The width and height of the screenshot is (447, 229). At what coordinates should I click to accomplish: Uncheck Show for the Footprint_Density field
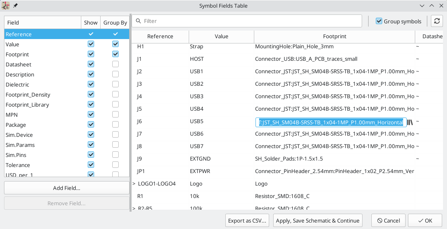[x=91, y=95]
